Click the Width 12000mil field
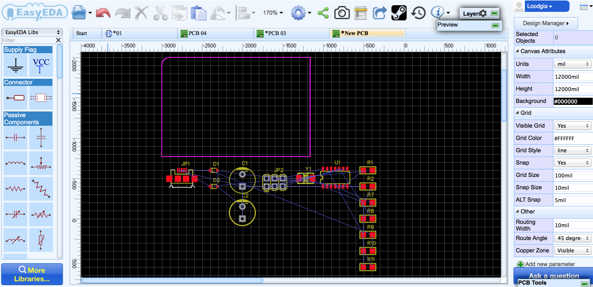The image size is (593, 287). coord(573,76)
